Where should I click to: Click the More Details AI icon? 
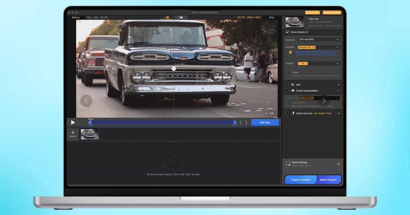(x=287, y=32)
